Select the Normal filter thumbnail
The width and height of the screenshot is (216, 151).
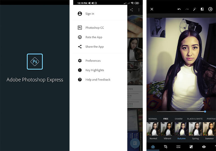[x=153, y=129]
